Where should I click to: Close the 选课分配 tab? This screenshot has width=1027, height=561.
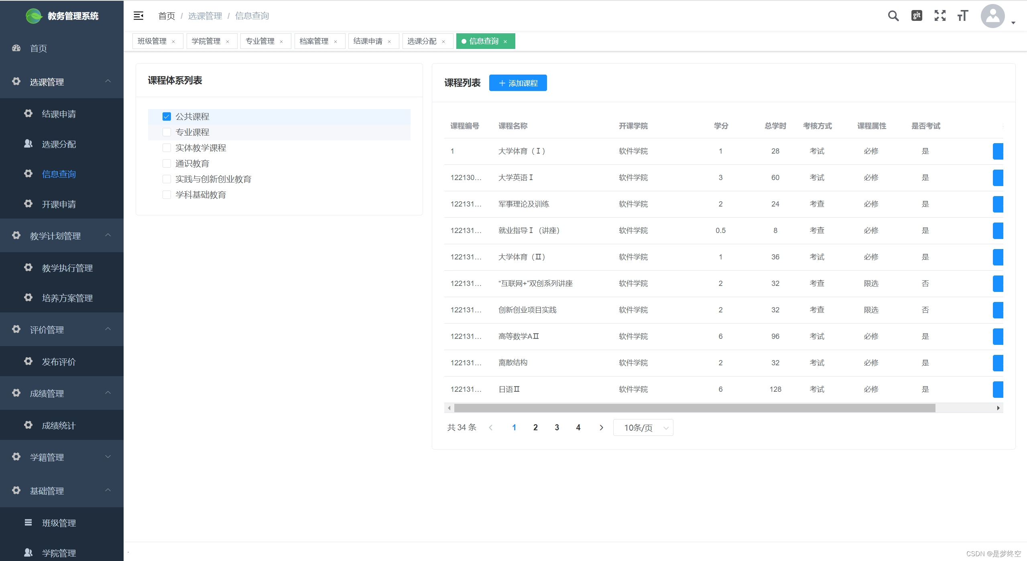[x=443, y=42]
